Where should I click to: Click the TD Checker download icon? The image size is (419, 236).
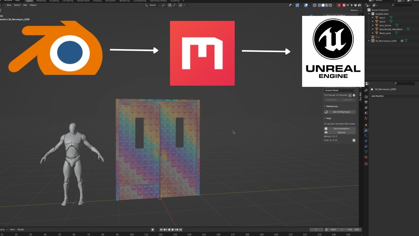tap(350, 95)
